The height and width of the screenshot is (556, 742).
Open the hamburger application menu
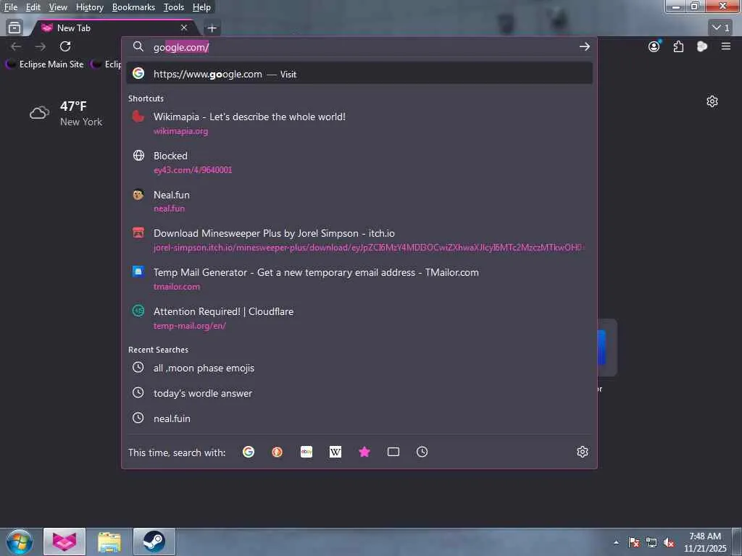(726, 46)
